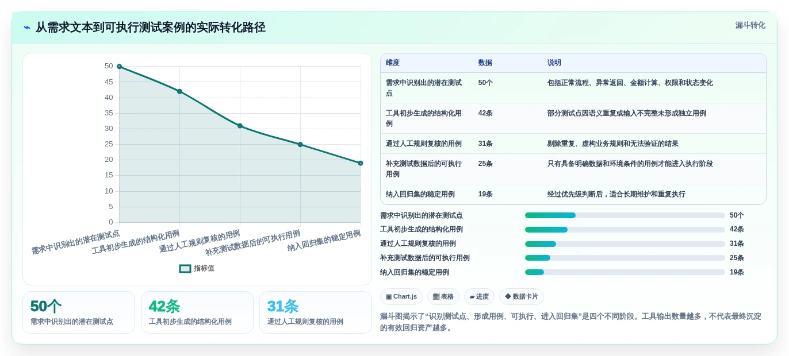Click the 25条 value beside progress bar
This screenshot has width=789, height=356.
coord(737,258)
